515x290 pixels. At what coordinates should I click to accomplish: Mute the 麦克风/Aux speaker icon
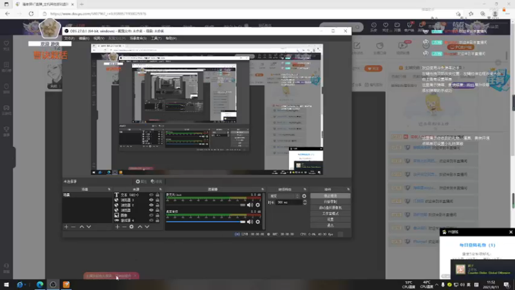(x=250, y=205)
